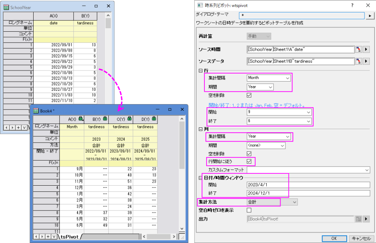Collapse the 日付/時間ウィンドウ section

(x=200, y=178)
